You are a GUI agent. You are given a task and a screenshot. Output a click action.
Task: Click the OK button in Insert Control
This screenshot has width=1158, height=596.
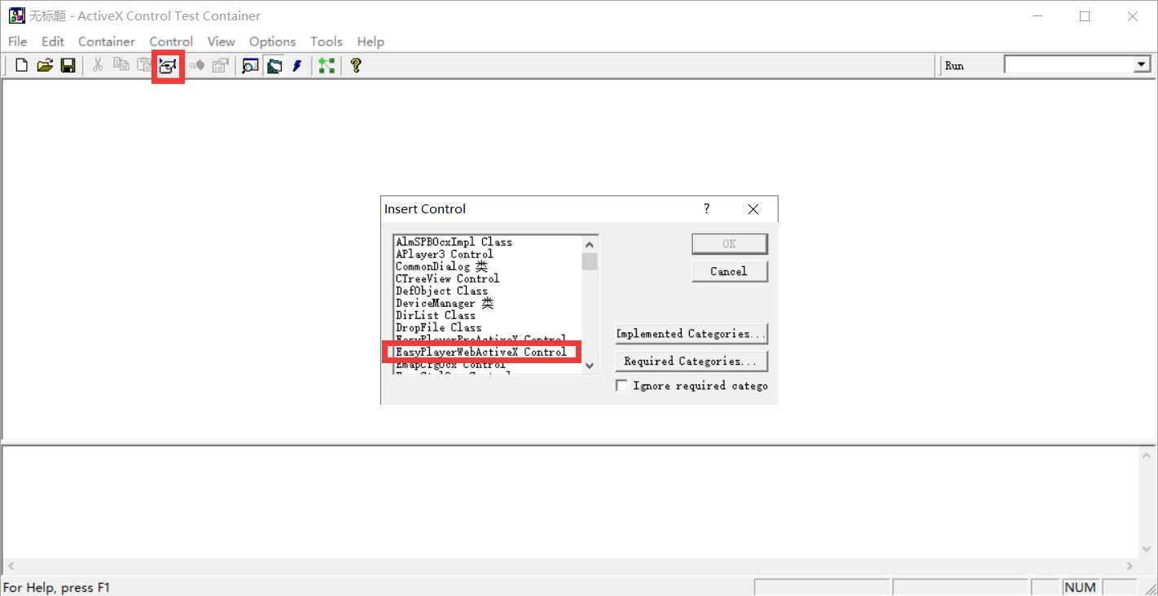pos(730,243)
